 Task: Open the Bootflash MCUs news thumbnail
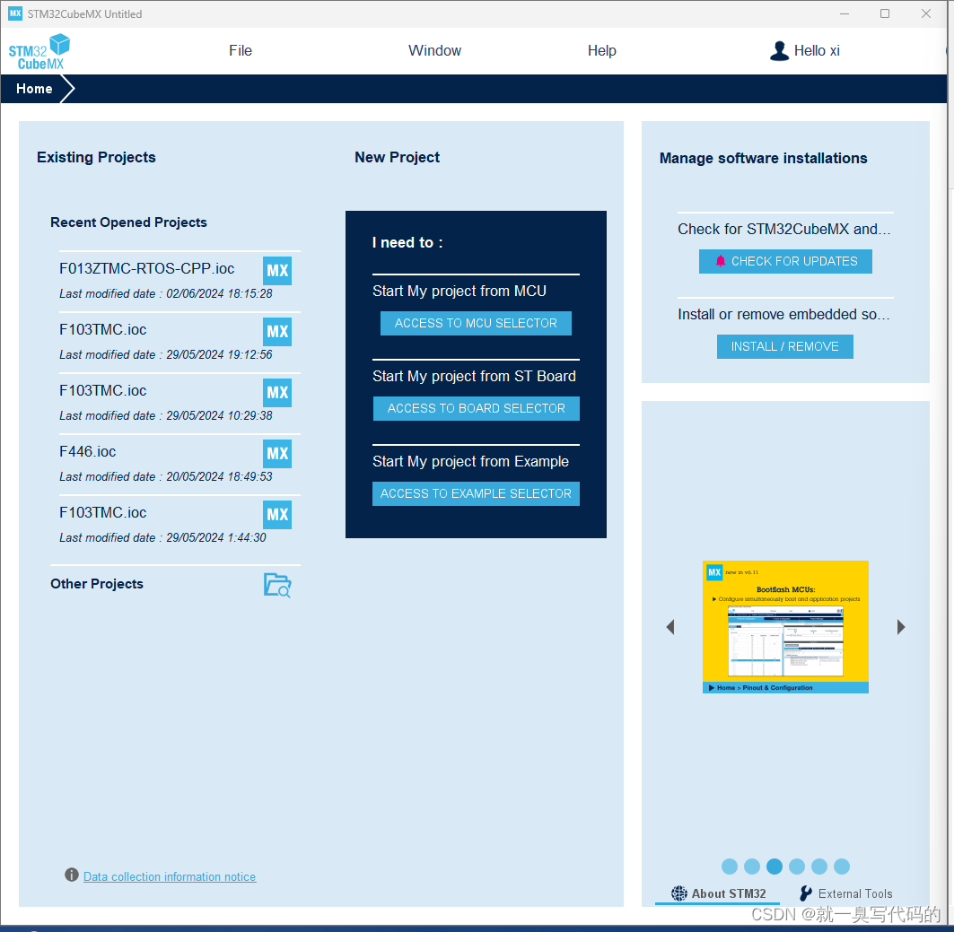click(785, 627)
